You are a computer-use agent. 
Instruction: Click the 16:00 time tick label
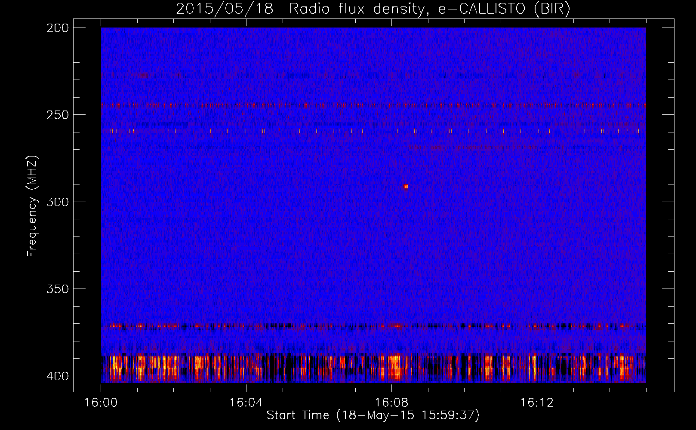pos(101,403)
